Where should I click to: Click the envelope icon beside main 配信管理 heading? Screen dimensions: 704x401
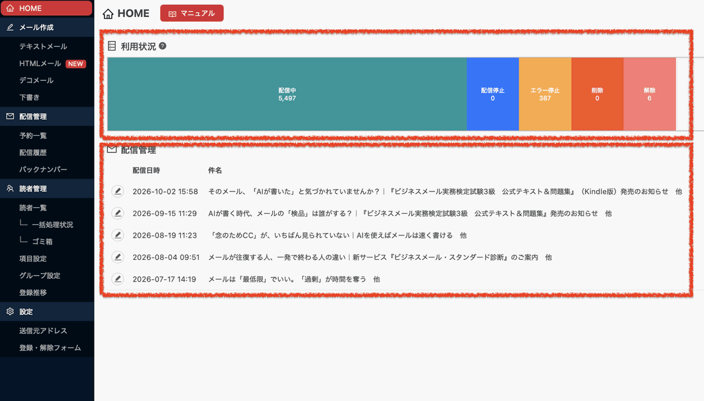(111, 150)
